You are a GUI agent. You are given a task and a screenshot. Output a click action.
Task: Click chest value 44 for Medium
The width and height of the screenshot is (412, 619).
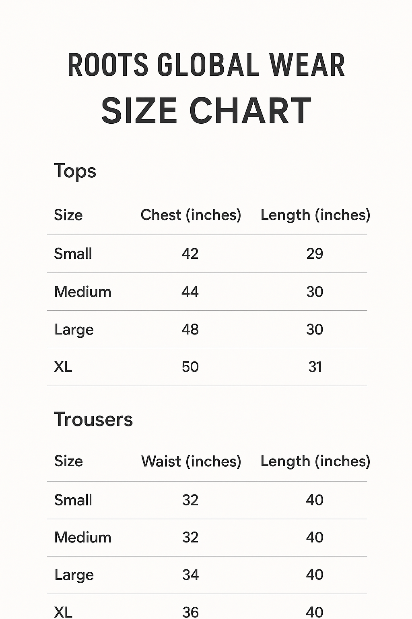click(x=190, y=292)
